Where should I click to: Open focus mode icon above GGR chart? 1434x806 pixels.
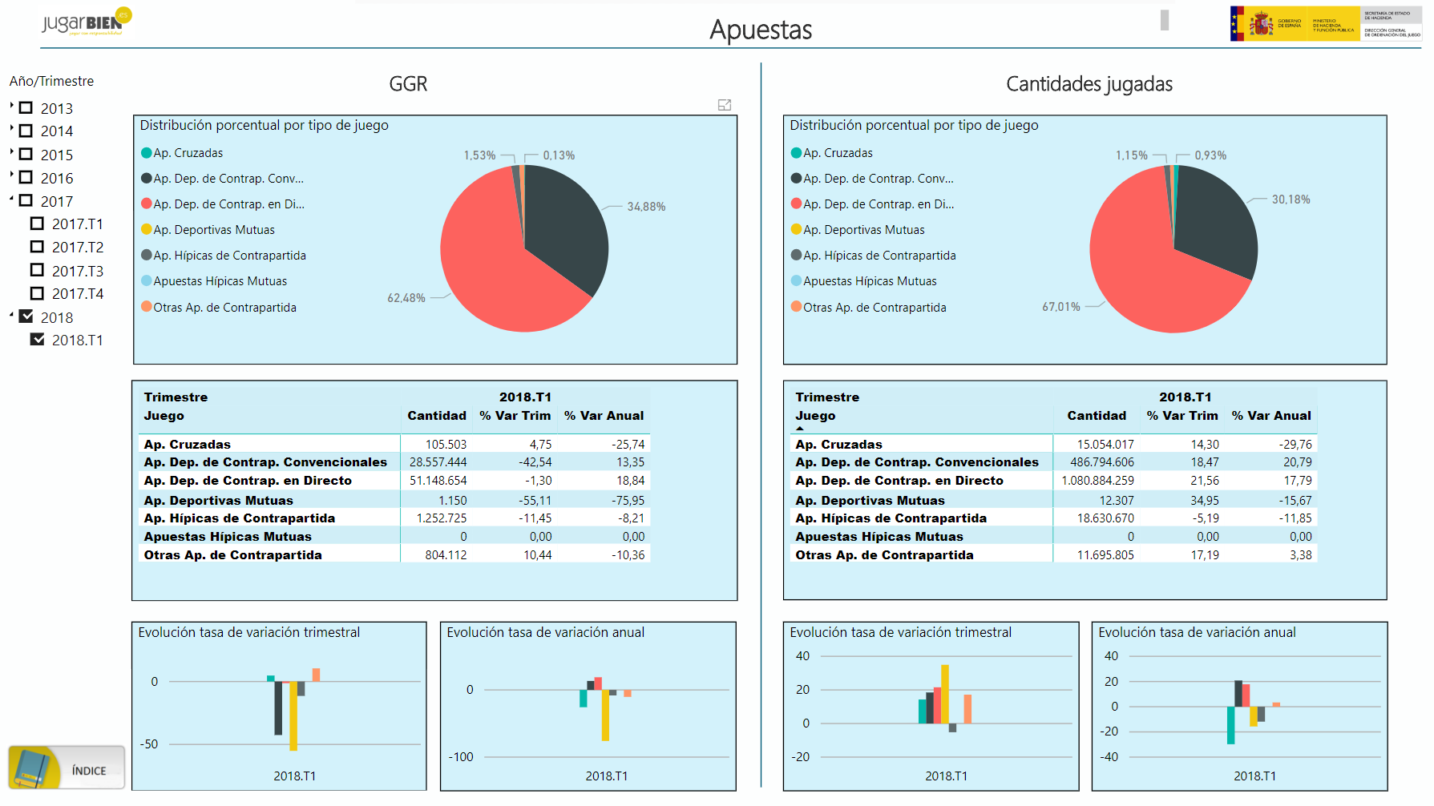[x=725, y=105]
